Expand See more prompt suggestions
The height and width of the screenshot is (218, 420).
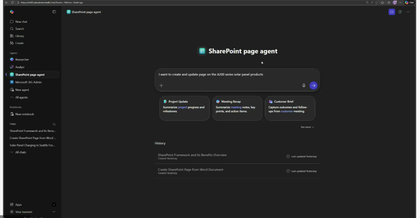307,127
